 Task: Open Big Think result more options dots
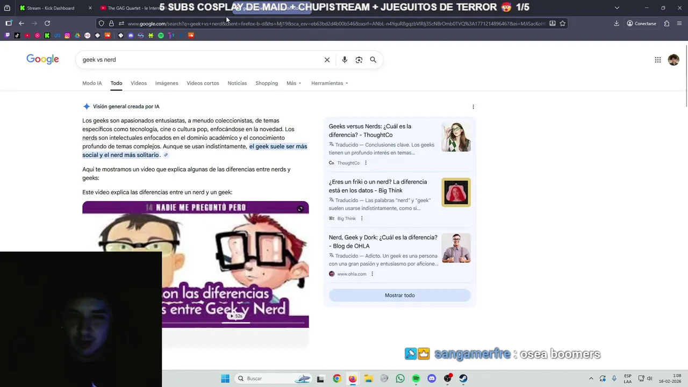point(362,218)
